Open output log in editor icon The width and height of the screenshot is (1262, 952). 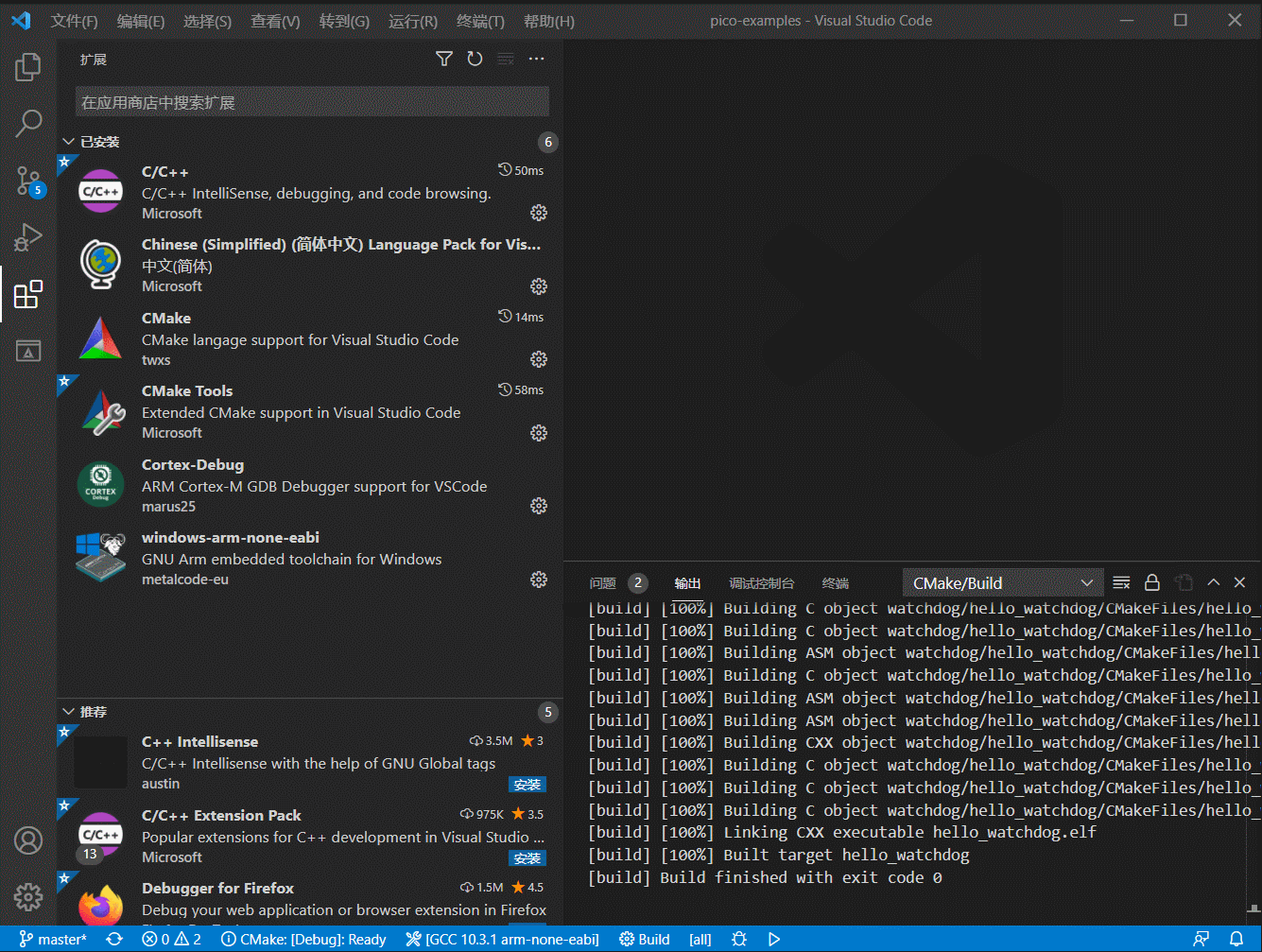click(x=1184, y=582)
